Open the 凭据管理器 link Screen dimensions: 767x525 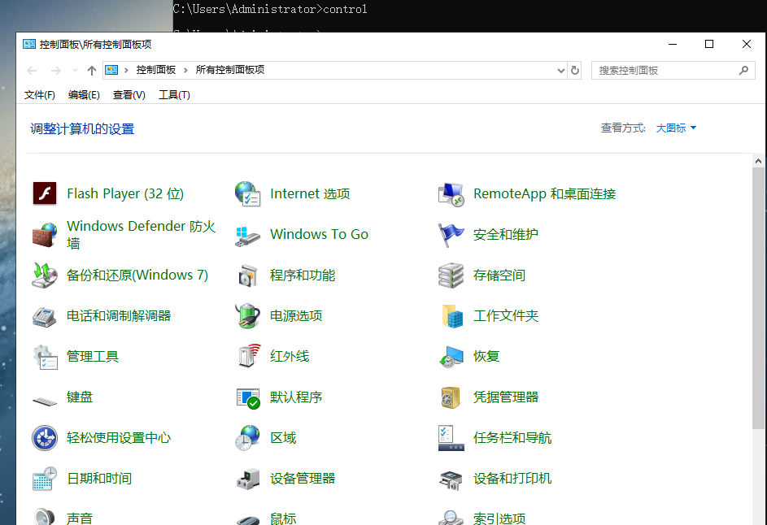point(506,397)
